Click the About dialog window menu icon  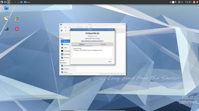(x=72, y=30)
